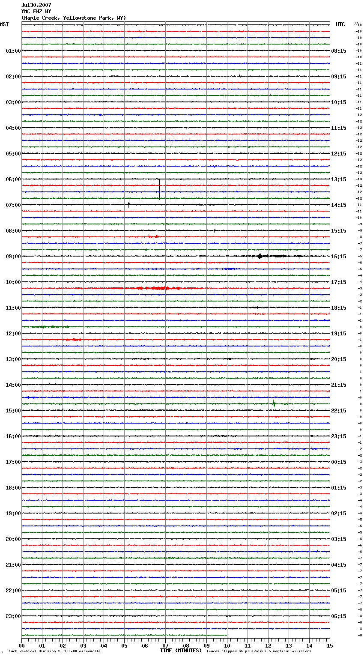Click minute tick label '10' on the bottom axis

point(227,645)
